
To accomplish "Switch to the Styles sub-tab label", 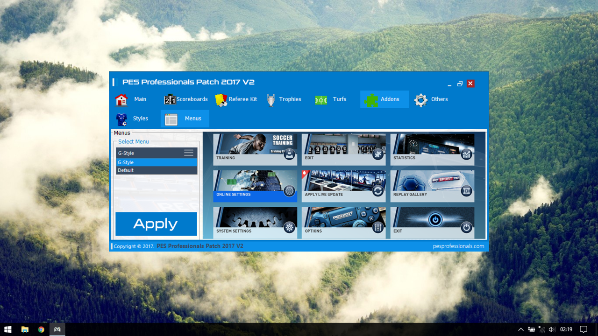I will (140, 119).
